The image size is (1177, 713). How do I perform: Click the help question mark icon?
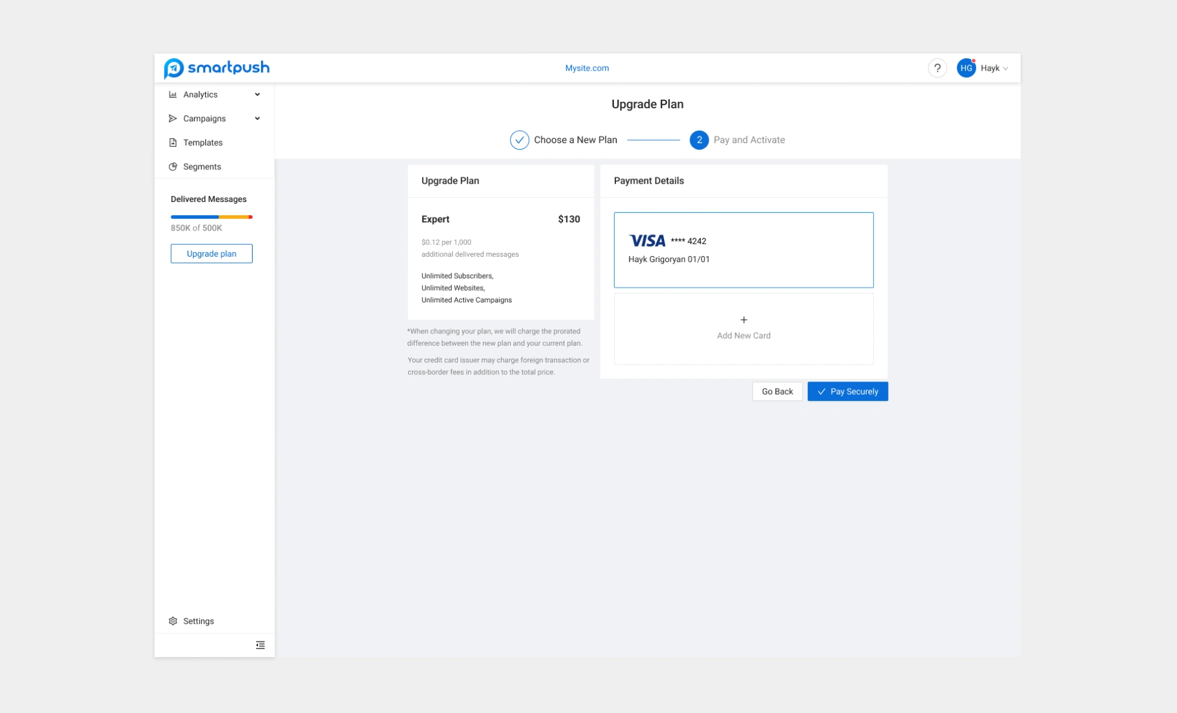tap(938, 67)
